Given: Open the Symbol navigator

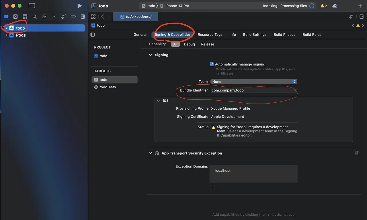Looking at the screenshot, I should pyautogui.click(x=25, y=17).
